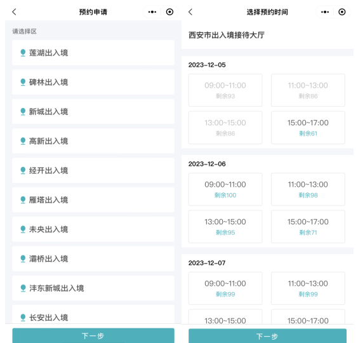The width and height of the screenshot is (358, 343).
Task: Select the 莲湖出入境 district row
Action: (x=93, y=53)
